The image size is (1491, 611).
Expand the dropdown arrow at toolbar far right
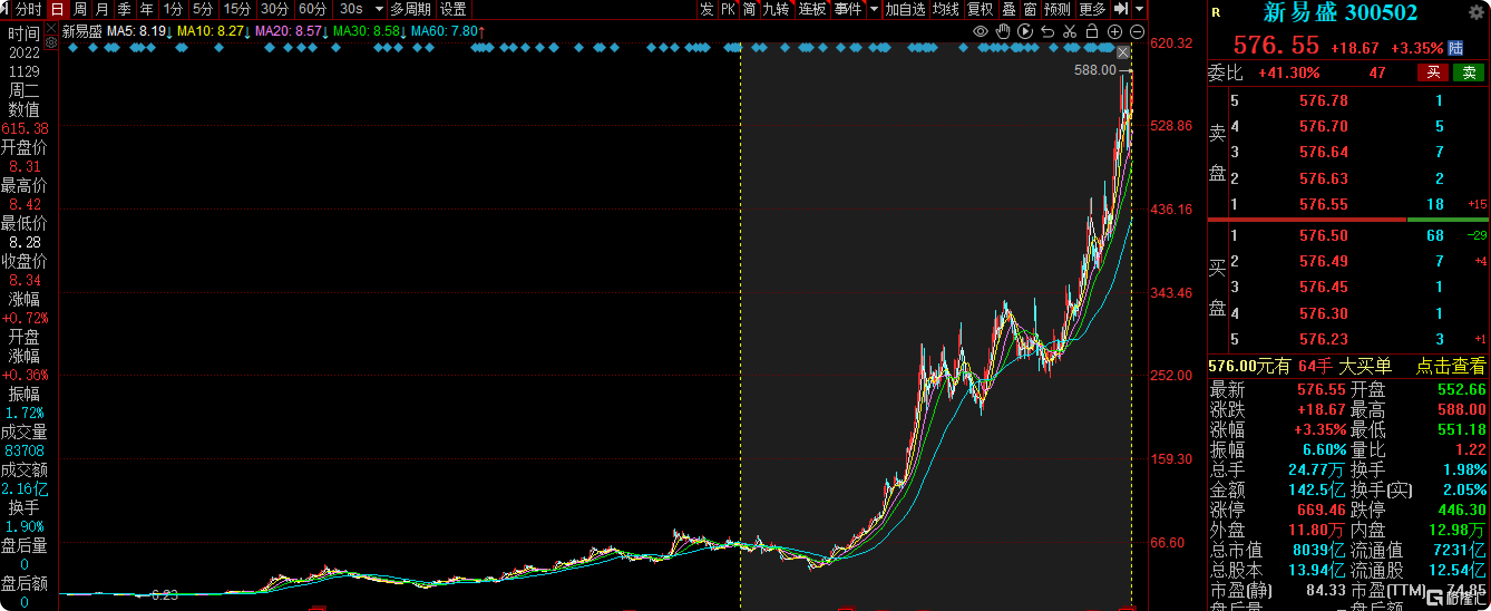[x=1139, y=9]
